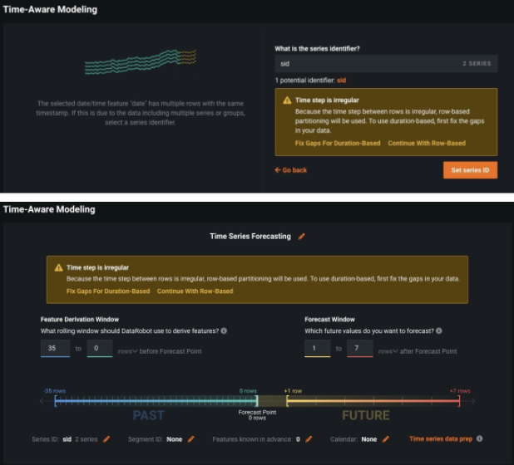This screenshot has width=514, height=465.
Task: Click pencil icon beside Segment ID
Action: click(190, 439)
